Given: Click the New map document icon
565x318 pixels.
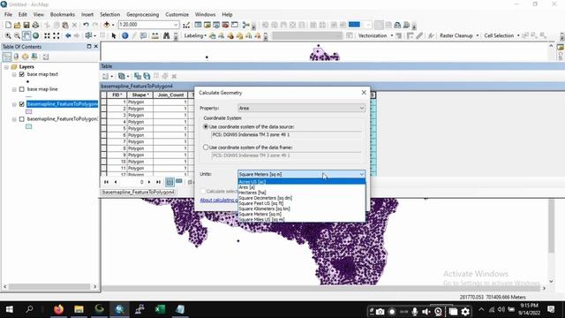Looking at the screenshot, I should [8, 25].
